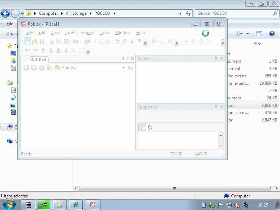This screenshot has width=280, height=210.
Task: Click the Refresh button in Explorer address bar
Action: tap(188, 13)
